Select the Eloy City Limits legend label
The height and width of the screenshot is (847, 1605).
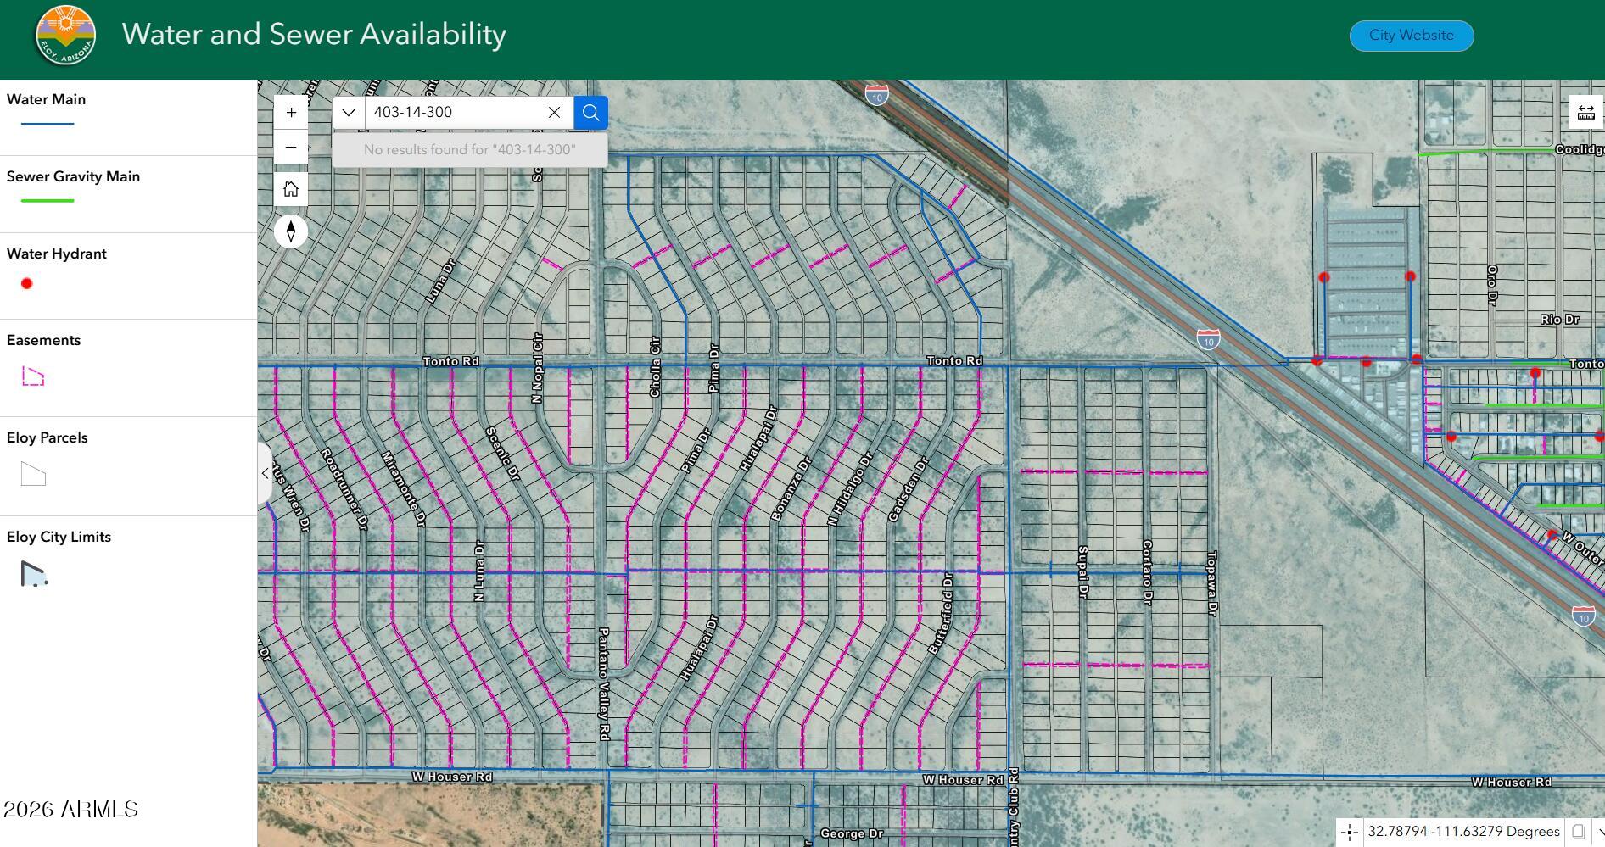[x=59, y=537]
